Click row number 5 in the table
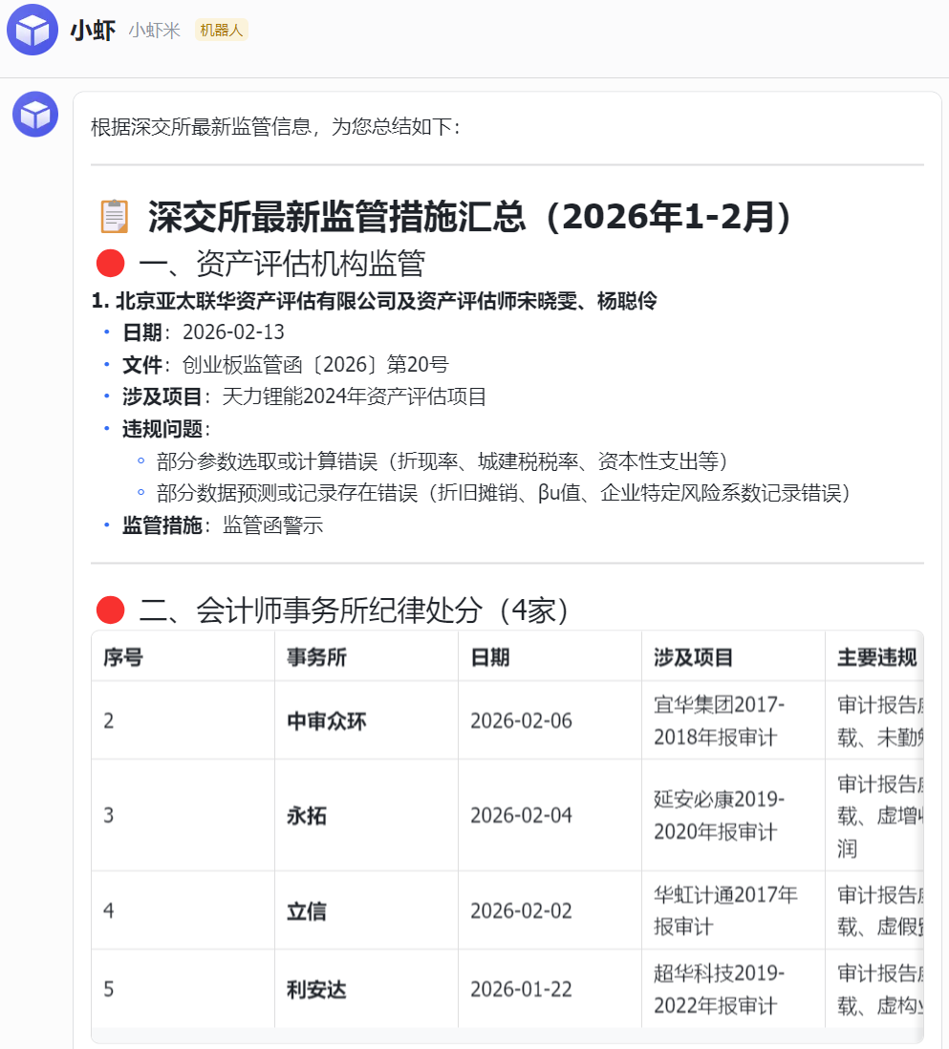 [183, 988]
